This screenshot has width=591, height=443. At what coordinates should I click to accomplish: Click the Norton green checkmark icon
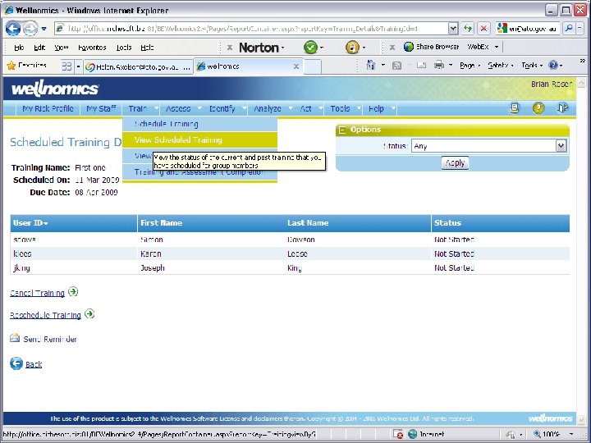coord(310,48)
